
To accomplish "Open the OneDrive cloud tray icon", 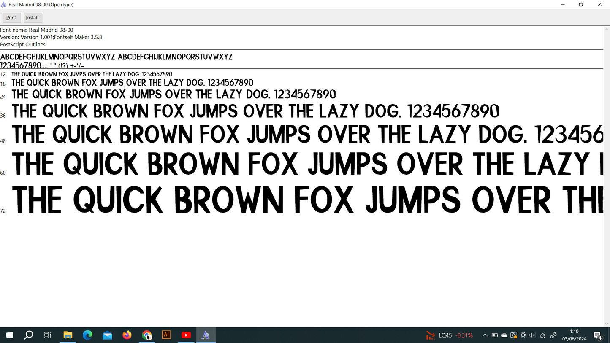I will 504,335.
